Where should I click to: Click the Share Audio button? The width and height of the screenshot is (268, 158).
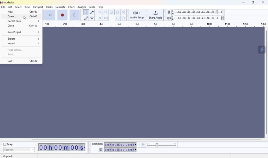[155, 15]
